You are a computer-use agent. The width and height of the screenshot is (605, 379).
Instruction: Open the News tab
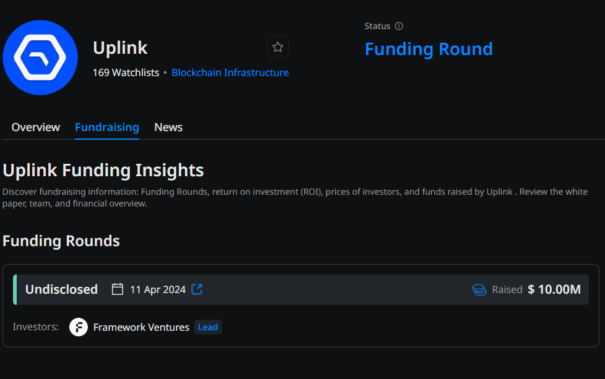pyautogui.click(x=168, y=127)
